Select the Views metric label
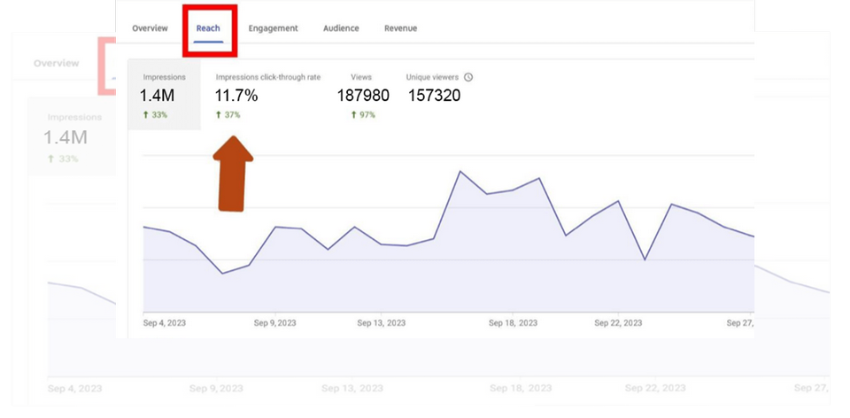Viewport: 850px width, 418px height. coord(361,77)
